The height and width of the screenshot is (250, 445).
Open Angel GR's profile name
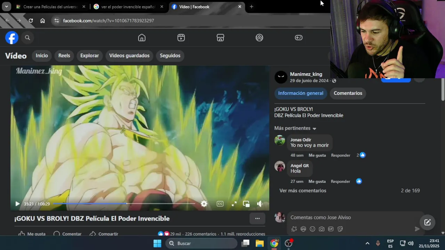(x=300, y=166)
